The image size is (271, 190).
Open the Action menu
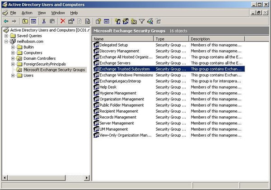click(x=27, y=13)
